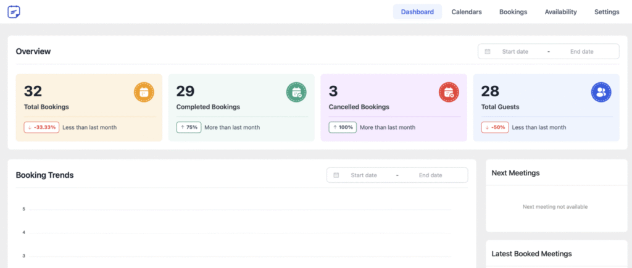The height and width of the screenshot is (268, 632).
Task: Open the Settings tab
Action: 607,12
